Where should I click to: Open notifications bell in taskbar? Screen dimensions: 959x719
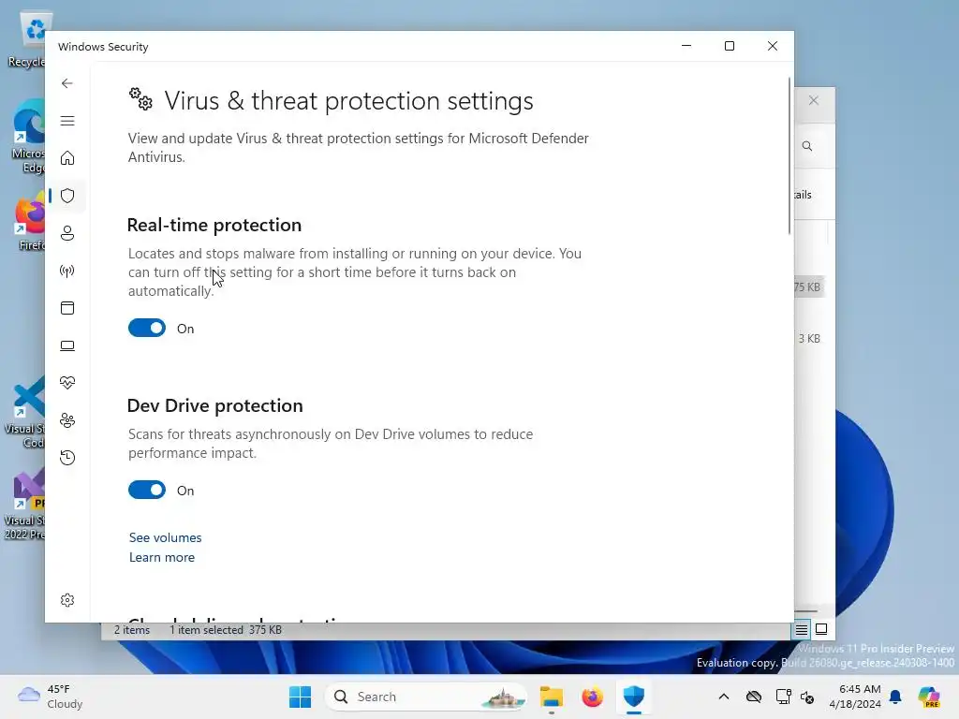[x=895, y=697]
